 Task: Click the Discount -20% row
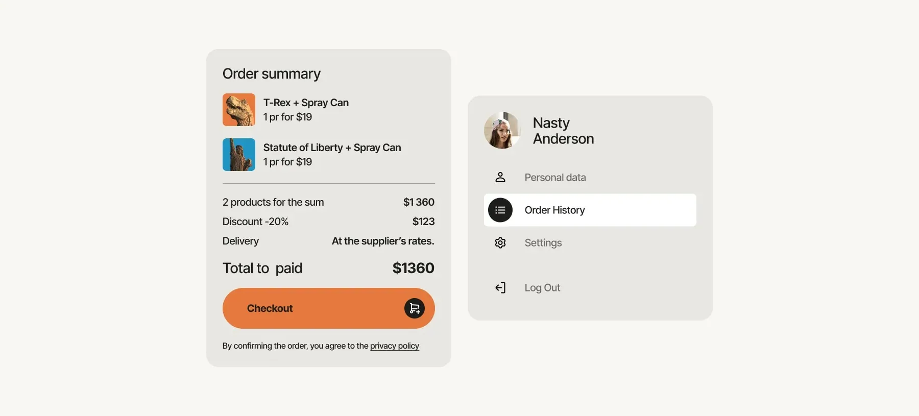pyautogui.click(x=329, y=222)
